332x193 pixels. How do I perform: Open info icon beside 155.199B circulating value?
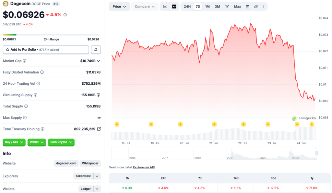pos(99,95)
